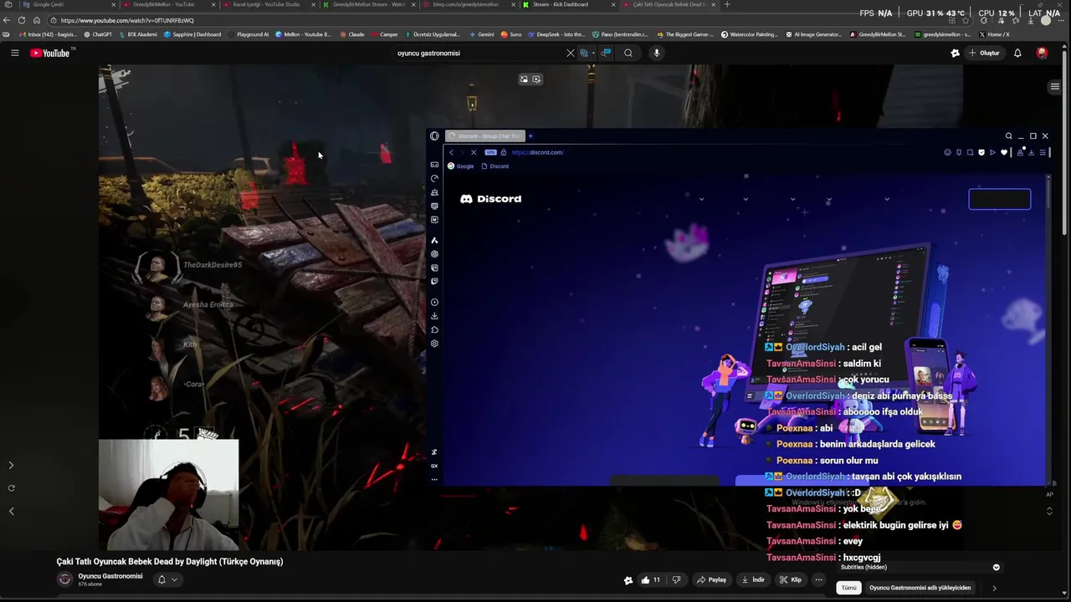Viewport: 1071px width, 602px height.
Task: Open the YouTube account avatar menu
Action: pos(1042,53)
